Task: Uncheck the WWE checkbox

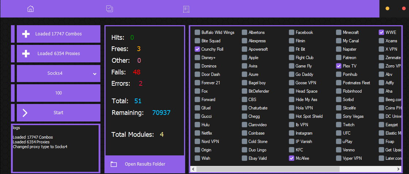Action: pyautogui.click(x=381, y=32)
